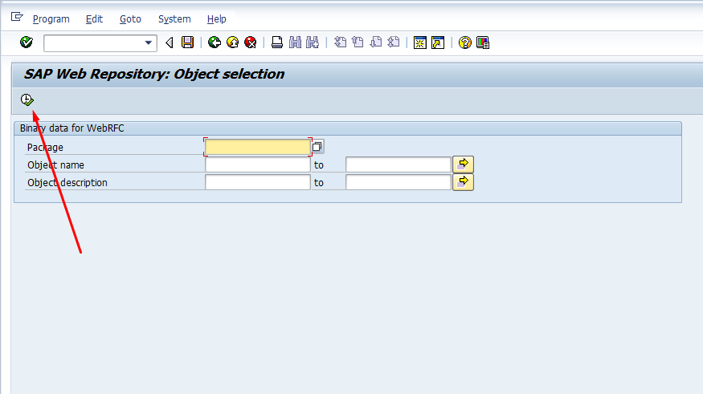Click the Object name upper limit field
The height and width of the screenshot is (394, 703).
(399, 165)
